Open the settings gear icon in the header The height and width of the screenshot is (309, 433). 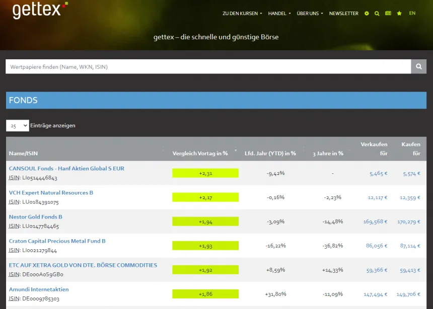[367, 14]
